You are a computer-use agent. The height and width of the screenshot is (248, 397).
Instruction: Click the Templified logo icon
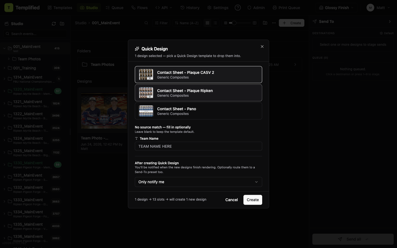[x=9, y=8]
